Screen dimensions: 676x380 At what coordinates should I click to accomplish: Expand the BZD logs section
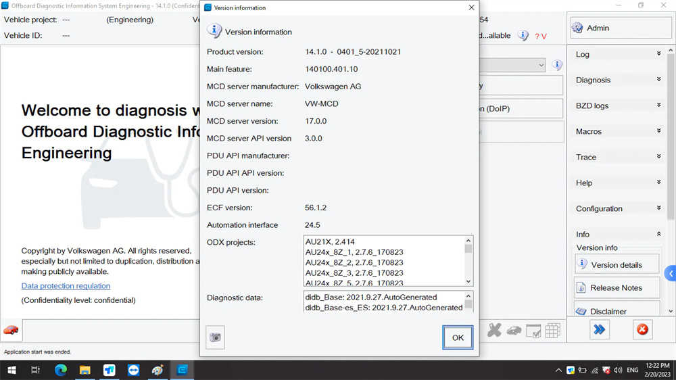[618, 105]
